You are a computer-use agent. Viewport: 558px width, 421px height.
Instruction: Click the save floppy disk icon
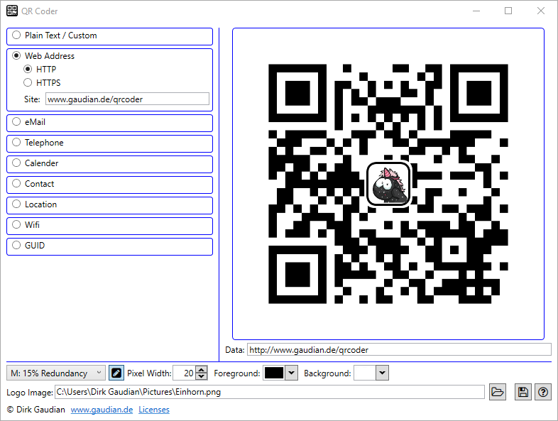click(x=523, y=392)
